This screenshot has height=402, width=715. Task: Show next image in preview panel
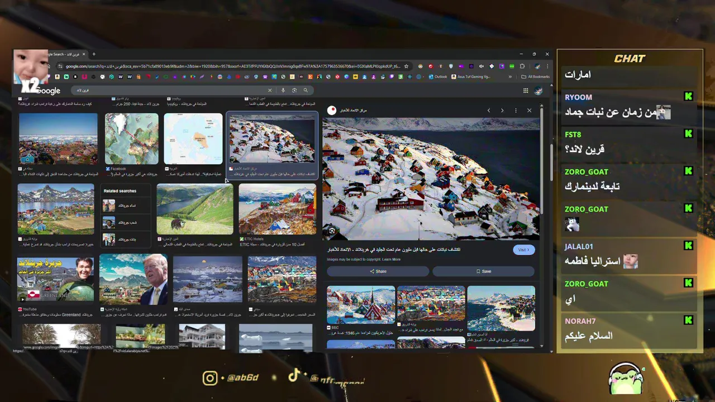(x=502, y=111)
